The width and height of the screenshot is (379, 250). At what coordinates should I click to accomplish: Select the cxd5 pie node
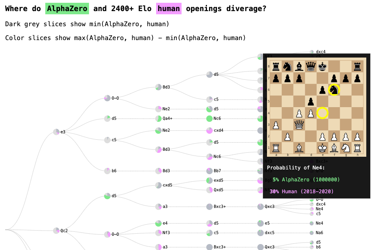159,185
